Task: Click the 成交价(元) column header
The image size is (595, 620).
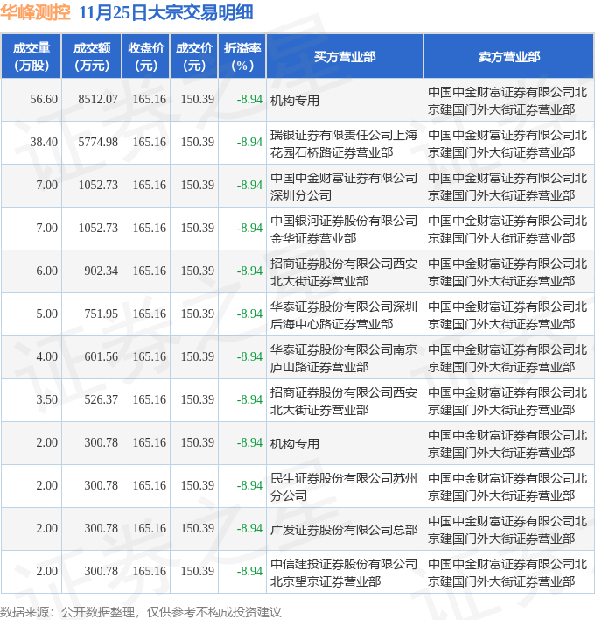Action: point(194,56)
